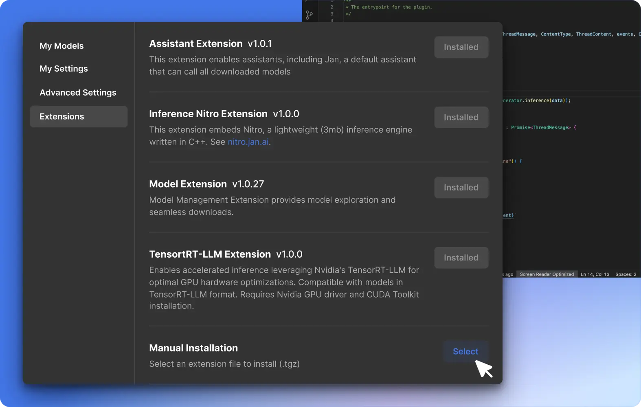Click Installed button for Inference Nitro Extension
641x407 pixels.
pyautogui.click(x=461, y=118)
